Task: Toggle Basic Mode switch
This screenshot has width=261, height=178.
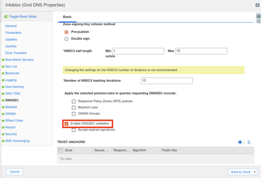Action: click(7, 16)
